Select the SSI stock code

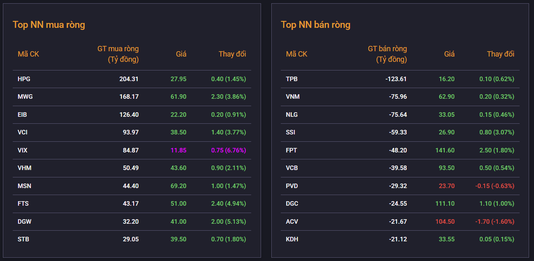tap(291, 132)
